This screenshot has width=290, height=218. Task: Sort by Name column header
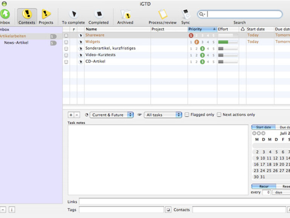tap(118, 29)
